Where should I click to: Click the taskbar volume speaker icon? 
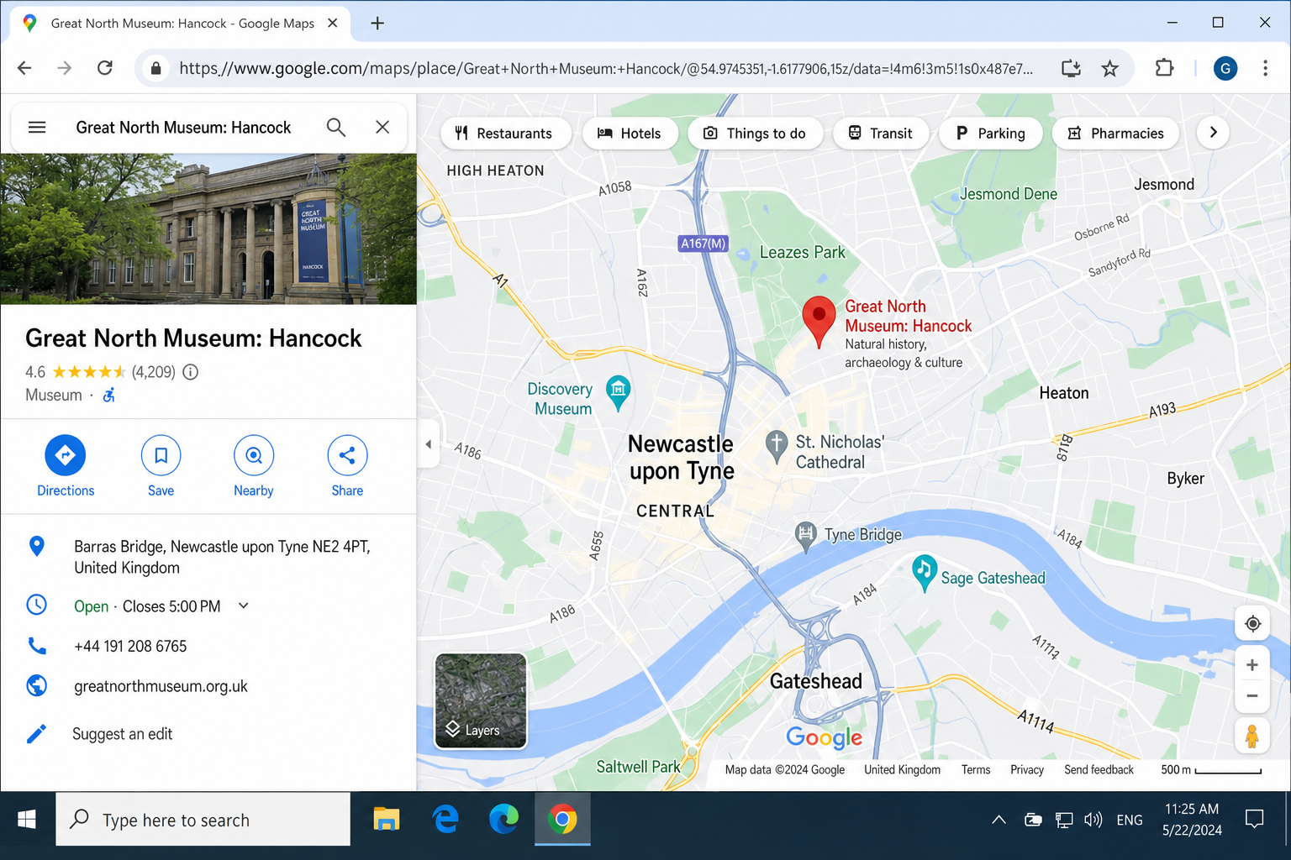1093,820
